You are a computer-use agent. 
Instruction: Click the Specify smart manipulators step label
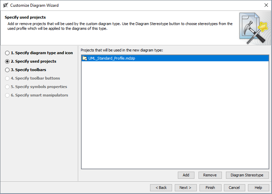[41, 95]
